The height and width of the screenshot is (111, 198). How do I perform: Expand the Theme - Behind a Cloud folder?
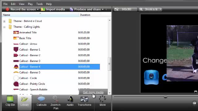4,21
